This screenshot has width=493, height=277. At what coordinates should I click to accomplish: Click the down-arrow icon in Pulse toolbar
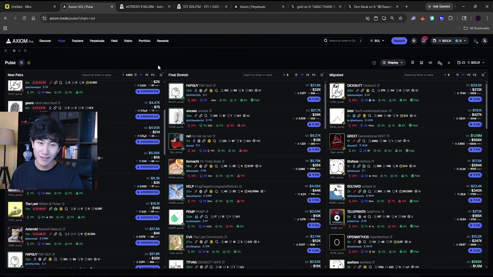pos(449,63)
